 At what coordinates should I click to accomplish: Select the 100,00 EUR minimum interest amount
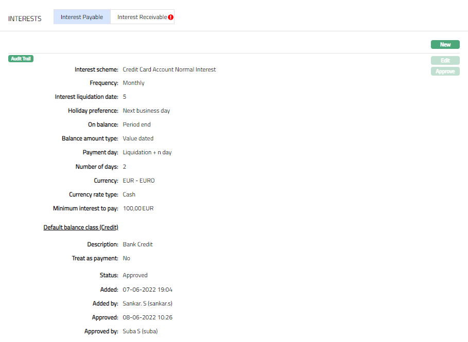coord(138,208)
